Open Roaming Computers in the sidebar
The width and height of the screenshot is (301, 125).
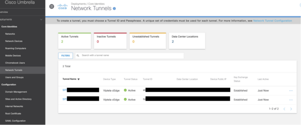[16, 48]
